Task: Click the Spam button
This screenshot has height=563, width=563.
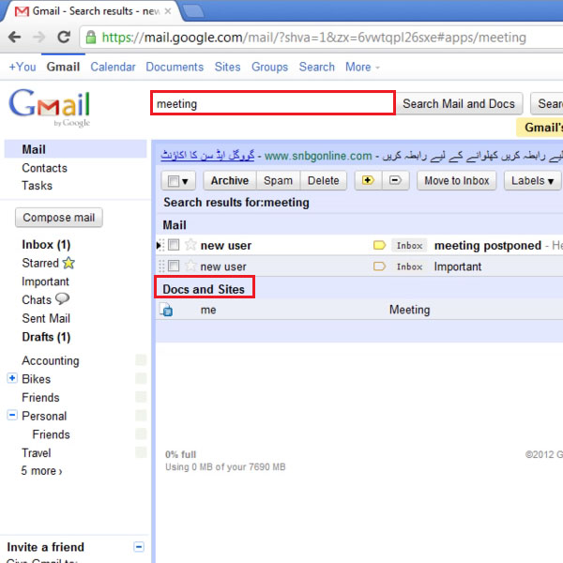Action: tap(279, 180)
